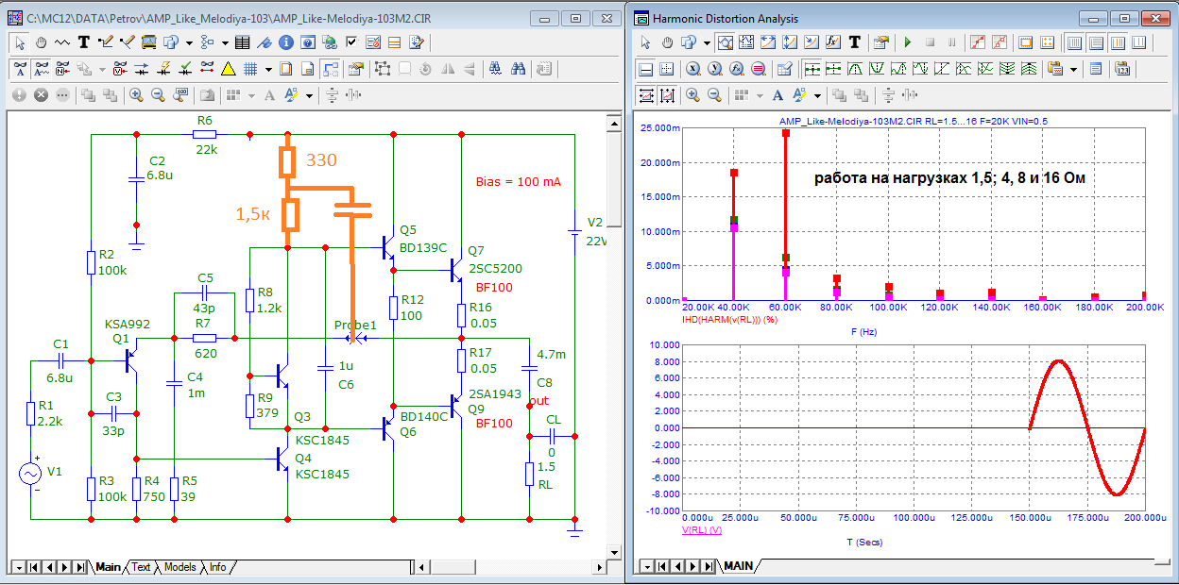Click the IHD(HARM(v(RL))) plot label
This screenshot has width=1179, height=585.
click(x=729, y=319)
